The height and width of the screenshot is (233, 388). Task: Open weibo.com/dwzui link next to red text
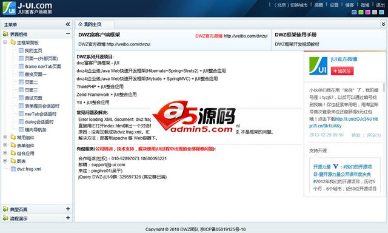coord(246,36)
